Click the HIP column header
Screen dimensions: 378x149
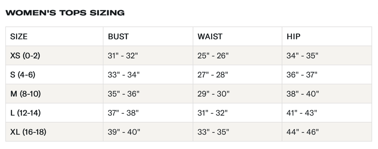point(293,37)
